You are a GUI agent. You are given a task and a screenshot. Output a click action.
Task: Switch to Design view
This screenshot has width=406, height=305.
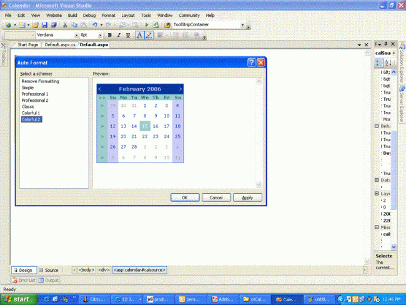click(x=24, y=270)
